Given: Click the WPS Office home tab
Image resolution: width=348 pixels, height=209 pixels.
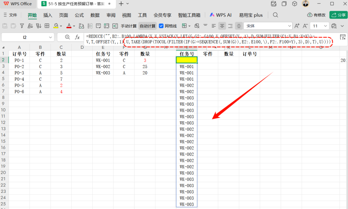Looking at the screenshot, I should tap(18, 4).
